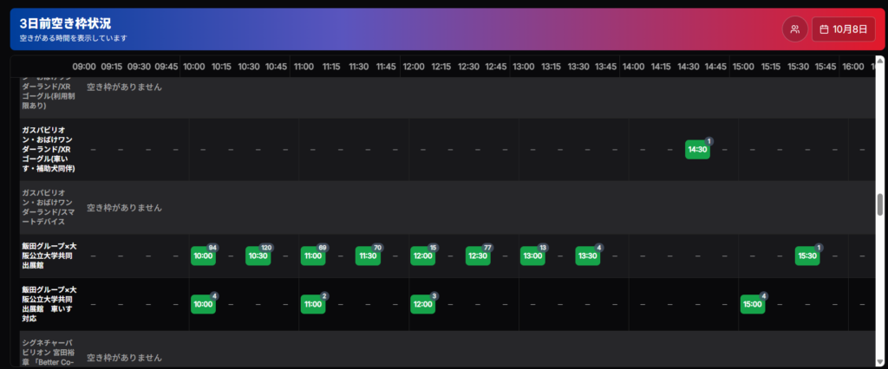Pick the 10:00 slot with 94 openings
This screenshot has height=369, width=888.
pos(203,256)
